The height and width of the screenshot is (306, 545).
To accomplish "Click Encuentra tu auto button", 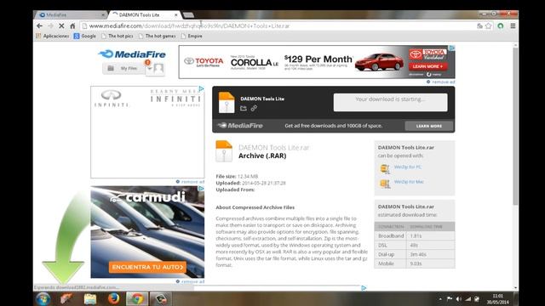I will pos(147,267).
